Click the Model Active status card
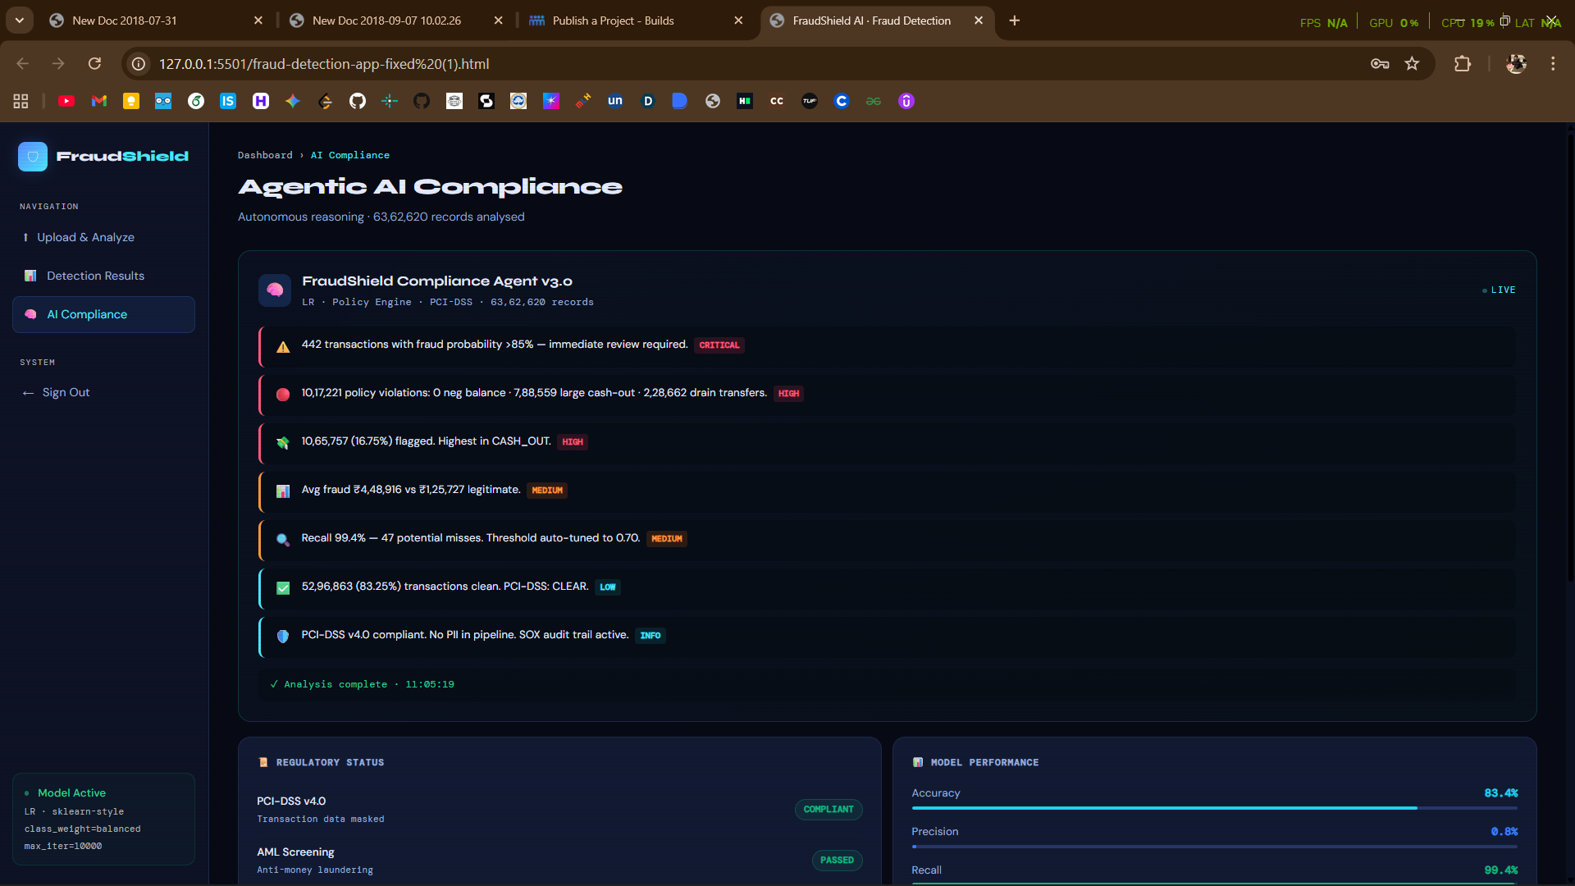The width and height of the screenshot is (1575, 886). pyautogui.click(x=103, y=819)
